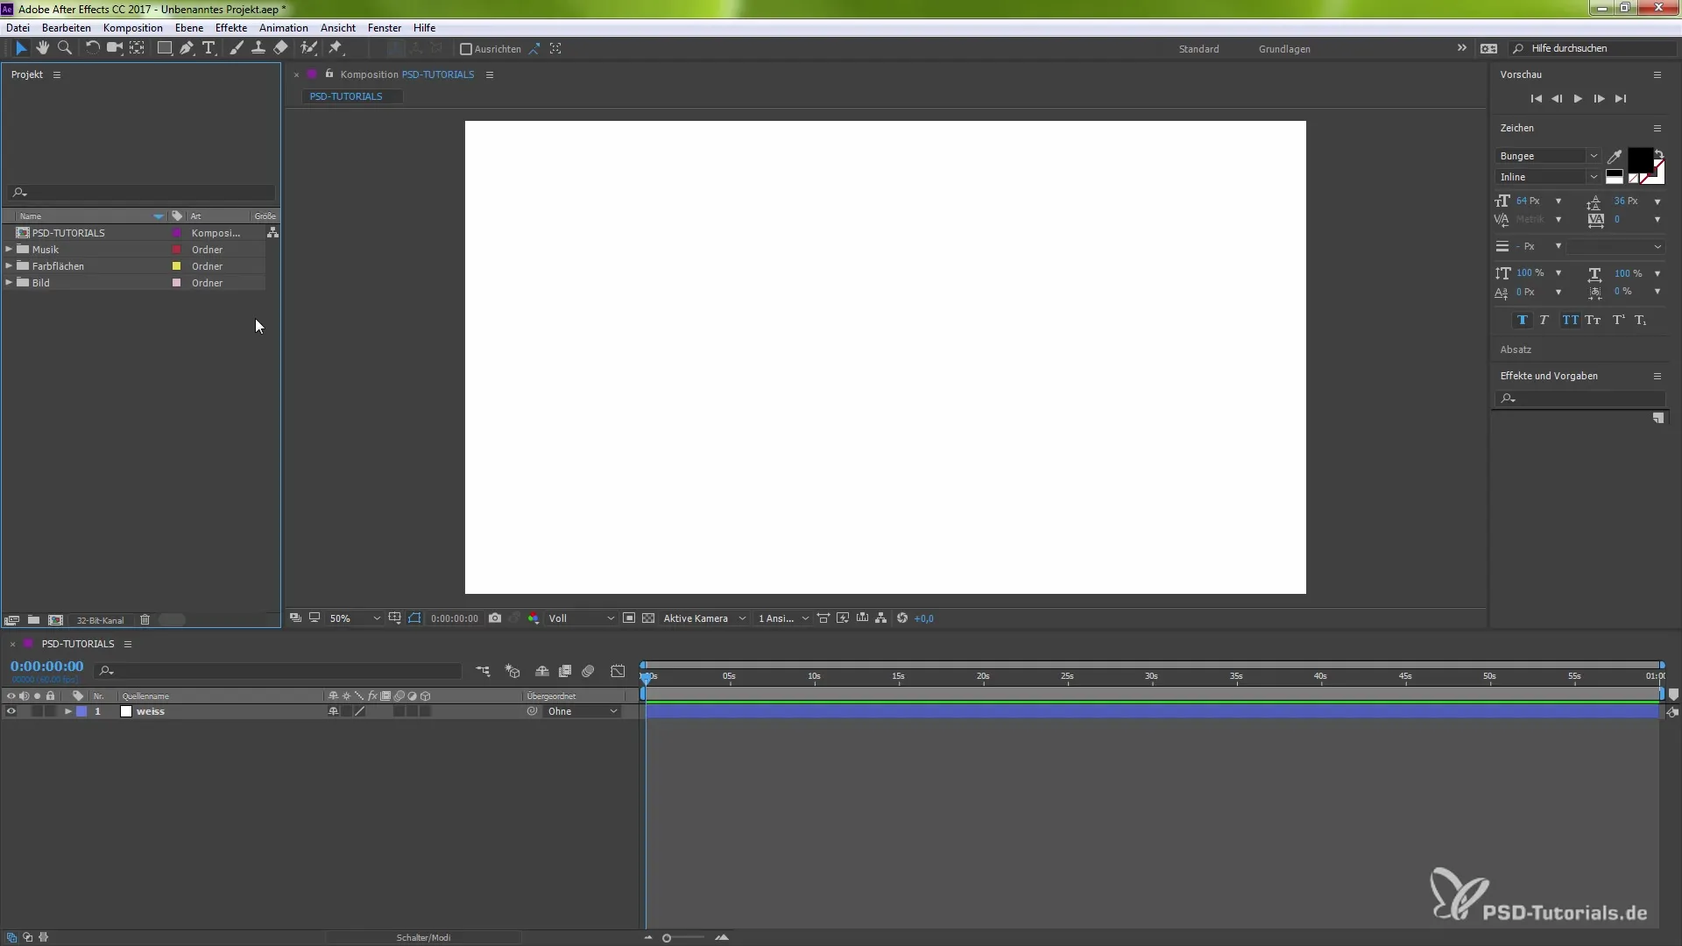
Task: Switch to Grundlagen workspace
Action: coord(1284,49)
